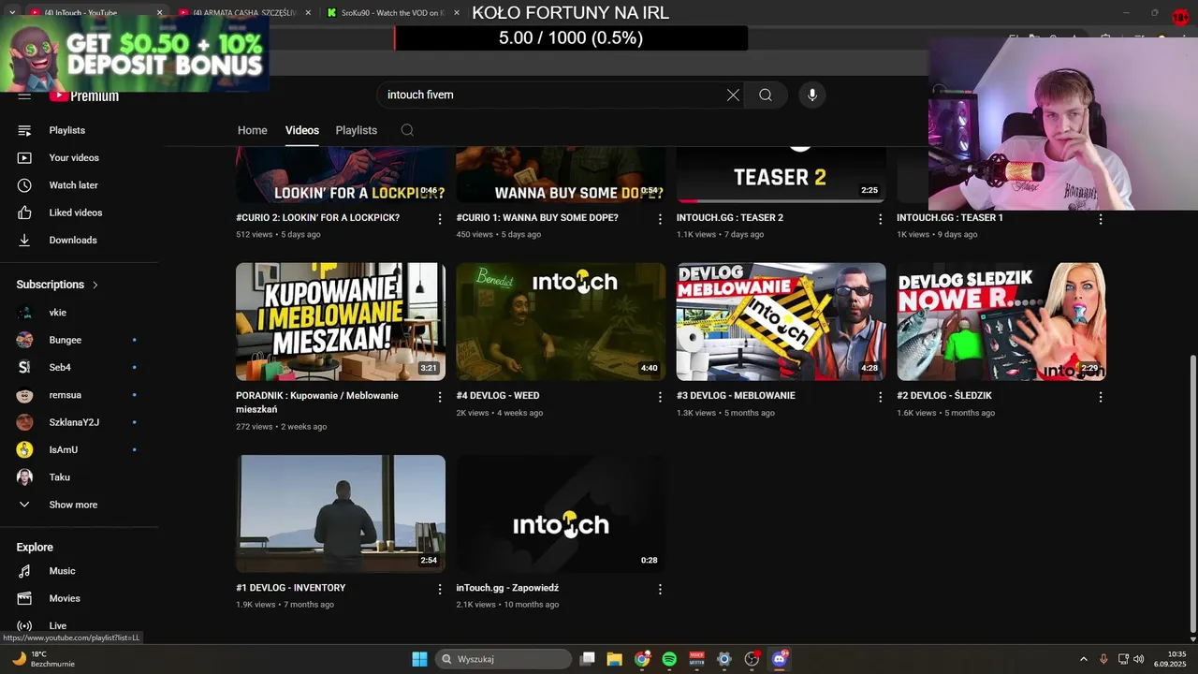Open the IsAmU subscription channel

tap(64, 449)
